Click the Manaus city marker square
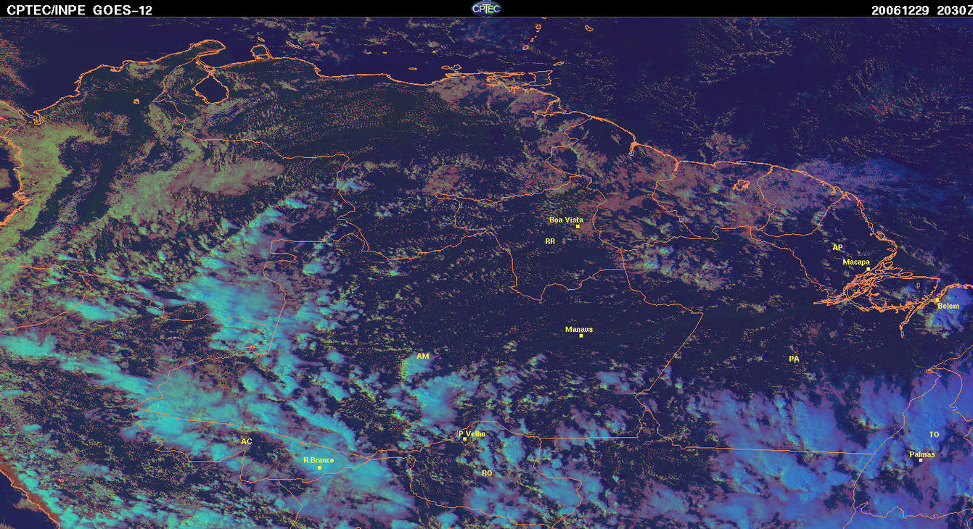The image size is (973, 529). tap(581, 336)
